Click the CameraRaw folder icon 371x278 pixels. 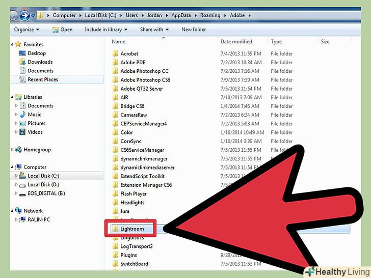pyautogui.click(x=115, y=115)
